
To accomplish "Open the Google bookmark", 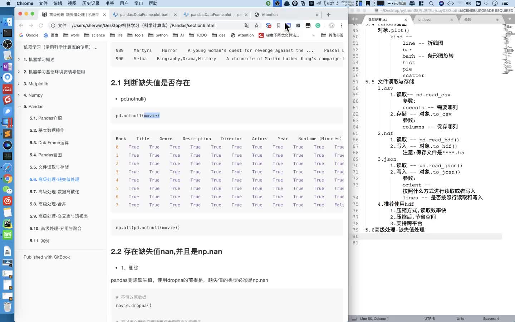I will pyautogui.click(x=29, y=35).
